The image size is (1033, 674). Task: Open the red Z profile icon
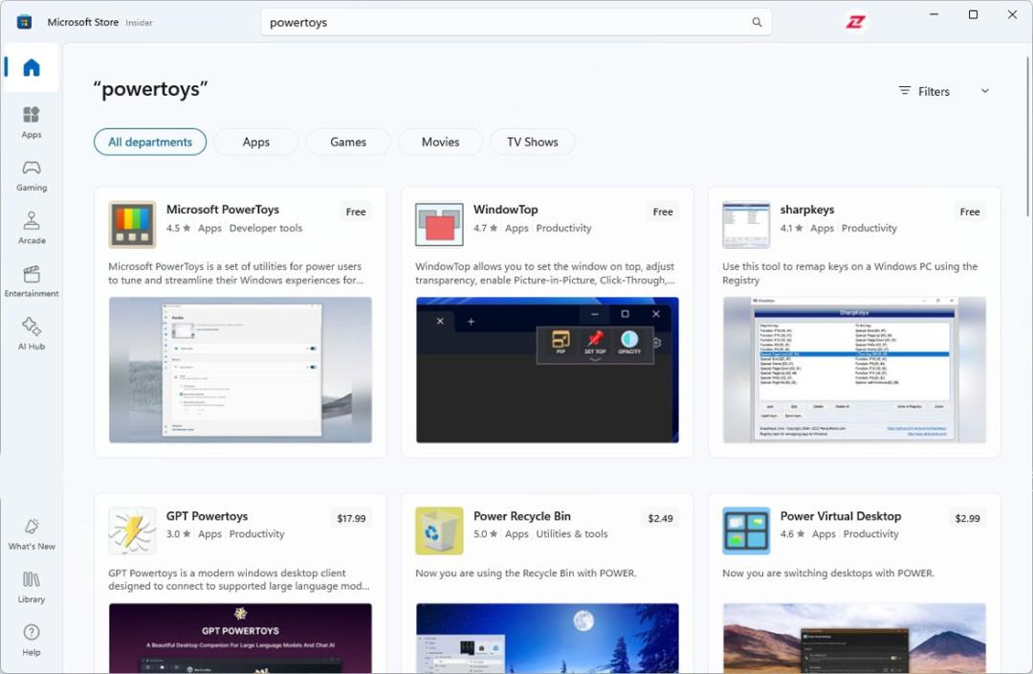click(855, 22)
